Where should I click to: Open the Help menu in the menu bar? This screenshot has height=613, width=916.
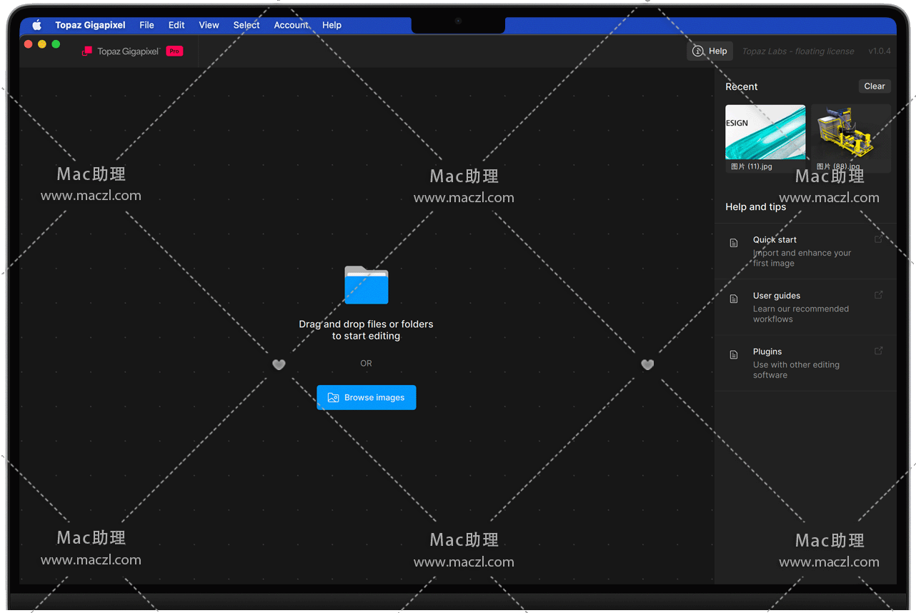tap(332, 25)
